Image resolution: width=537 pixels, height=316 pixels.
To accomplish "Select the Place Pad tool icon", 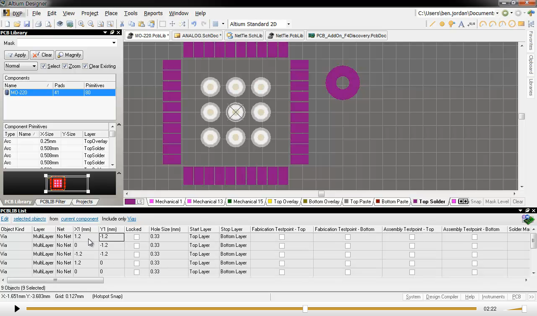I will (x=442, y=24).
